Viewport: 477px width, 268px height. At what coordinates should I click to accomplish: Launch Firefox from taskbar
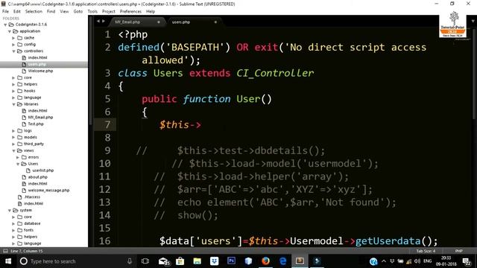[265, 261]
